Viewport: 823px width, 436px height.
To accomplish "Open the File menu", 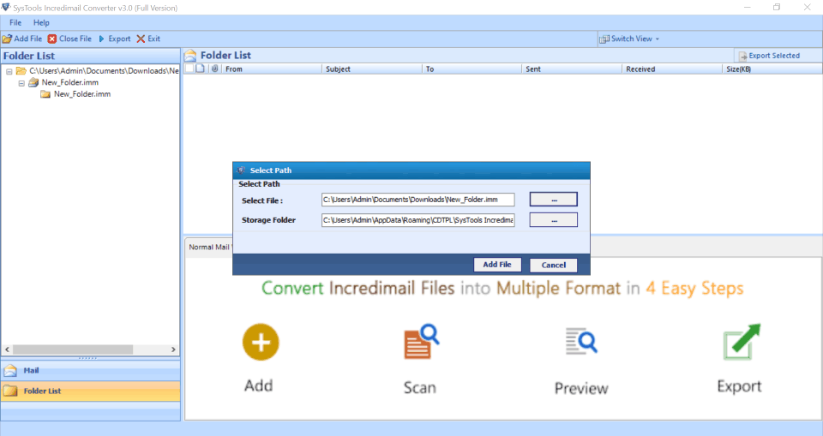I will 15,22.
